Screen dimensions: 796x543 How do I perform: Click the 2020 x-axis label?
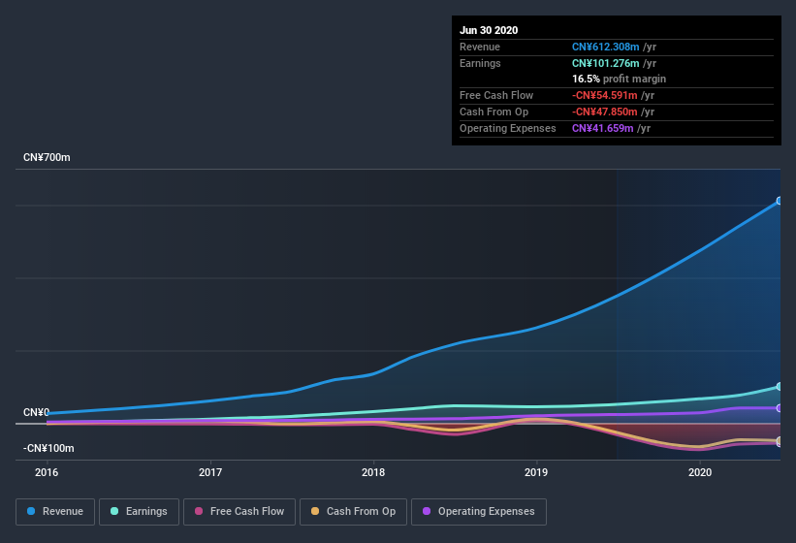click(x=700, y=472)
